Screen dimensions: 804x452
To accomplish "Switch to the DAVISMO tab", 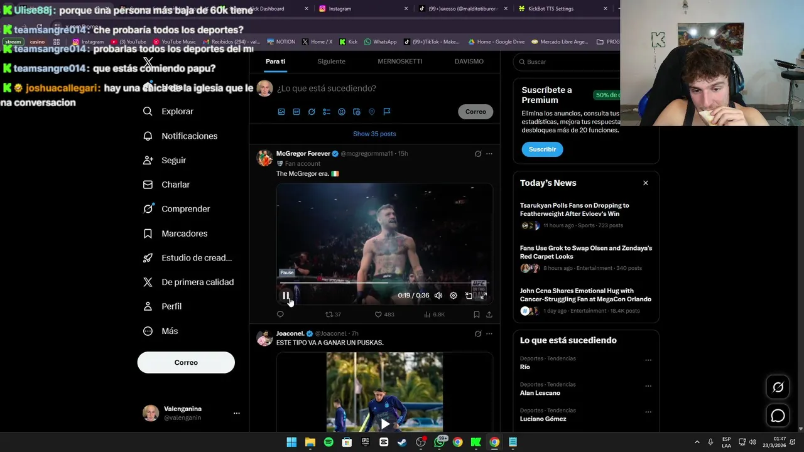I will coord(469,62).
